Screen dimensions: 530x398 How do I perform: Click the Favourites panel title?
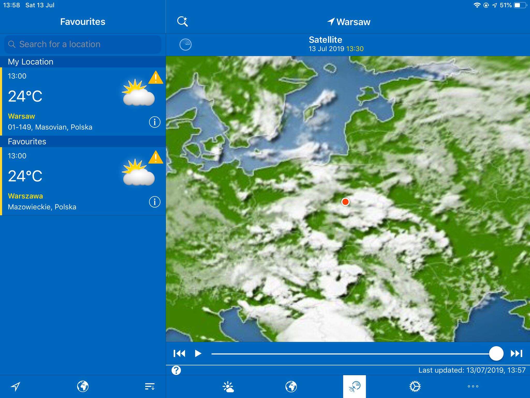click(83, 22)
